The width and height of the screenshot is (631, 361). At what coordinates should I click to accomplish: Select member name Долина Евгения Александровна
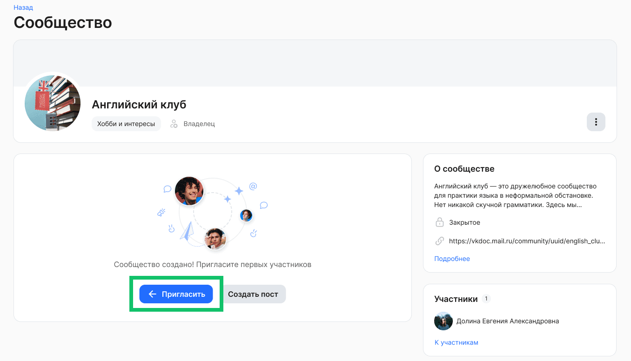pyautogui.click(x=507, y=321)
